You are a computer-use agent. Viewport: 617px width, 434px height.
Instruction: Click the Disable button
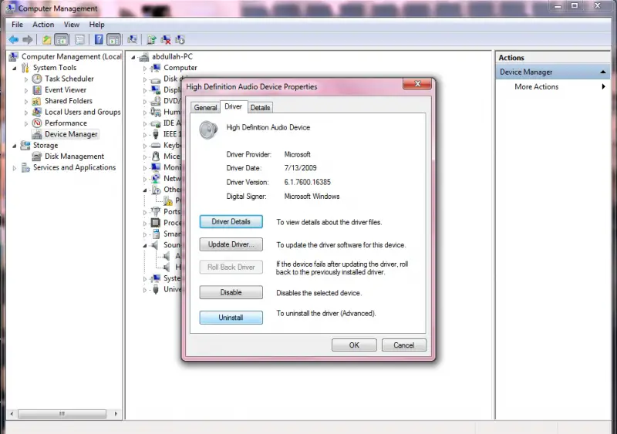(x=231, y=292)
